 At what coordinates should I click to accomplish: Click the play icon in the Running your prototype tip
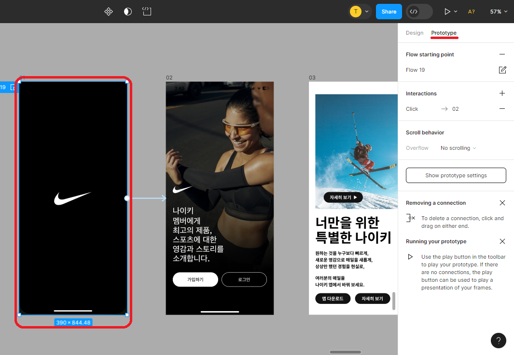pos(410,257)
